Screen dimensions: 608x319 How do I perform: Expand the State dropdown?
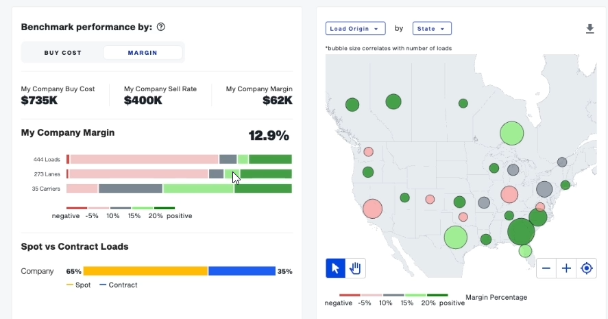[432, 29]
